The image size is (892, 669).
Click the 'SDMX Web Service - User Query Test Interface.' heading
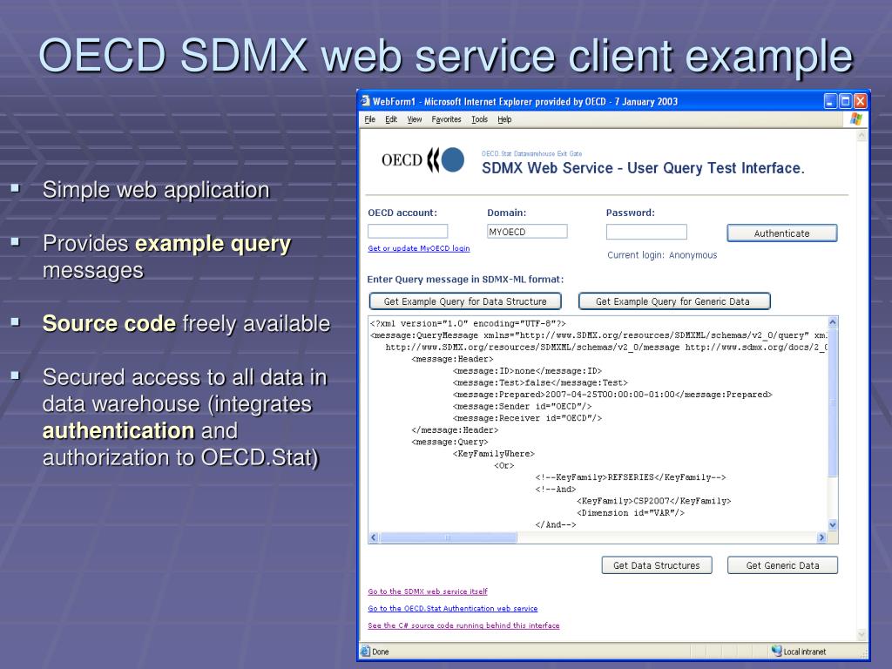pyautogui.click(x=643, y=168)
